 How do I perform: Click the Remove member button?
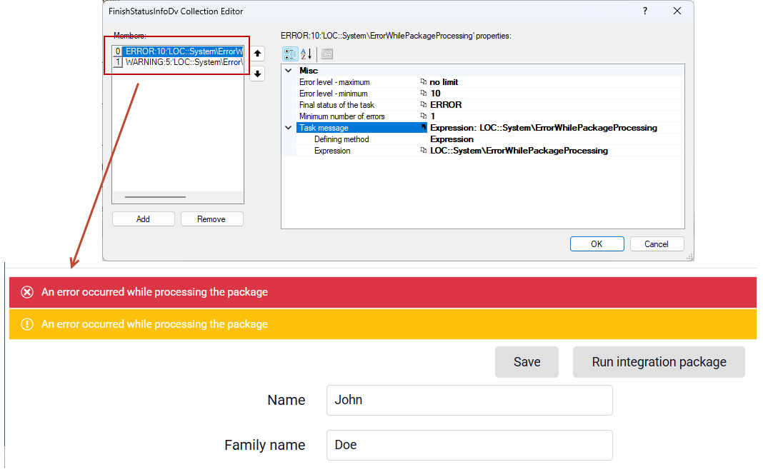[x=211, y=219]
